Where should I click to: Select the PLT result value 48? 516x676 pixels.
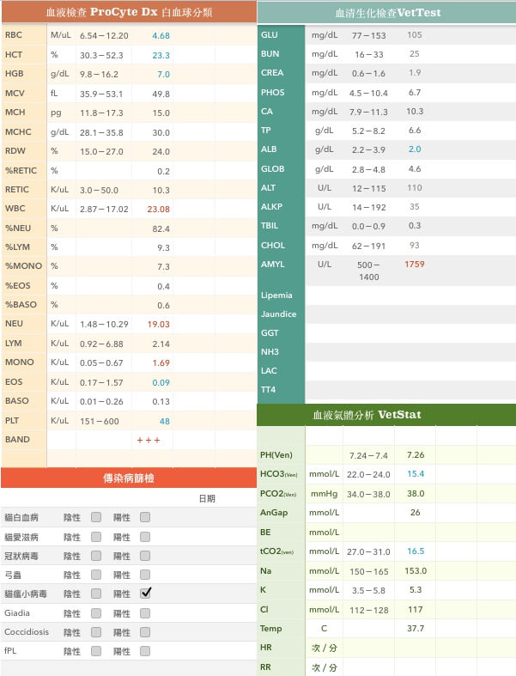coord(163,421)
